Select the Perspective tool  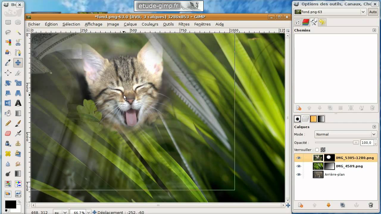coord(18,93)
